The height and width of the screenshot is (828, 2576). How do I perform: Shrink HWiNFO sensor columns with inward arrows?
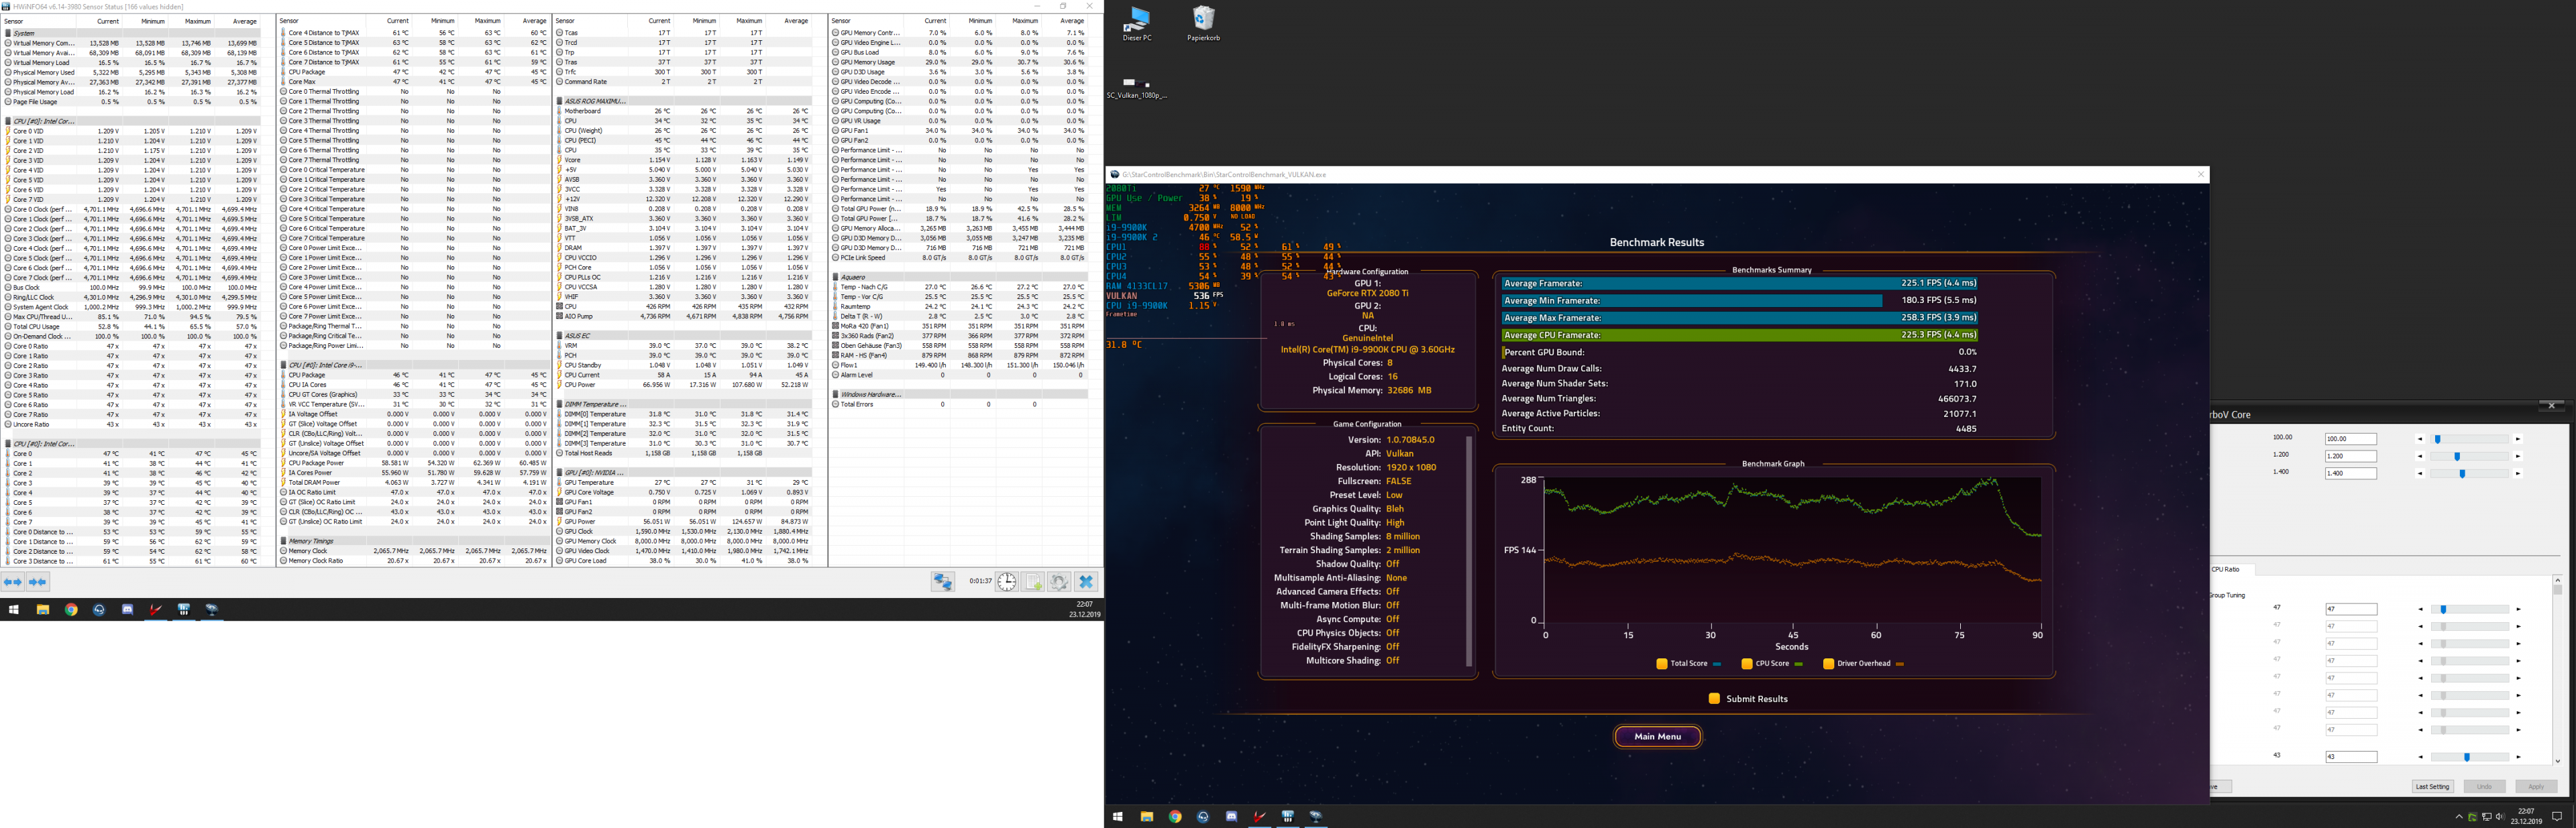(38, 582)
